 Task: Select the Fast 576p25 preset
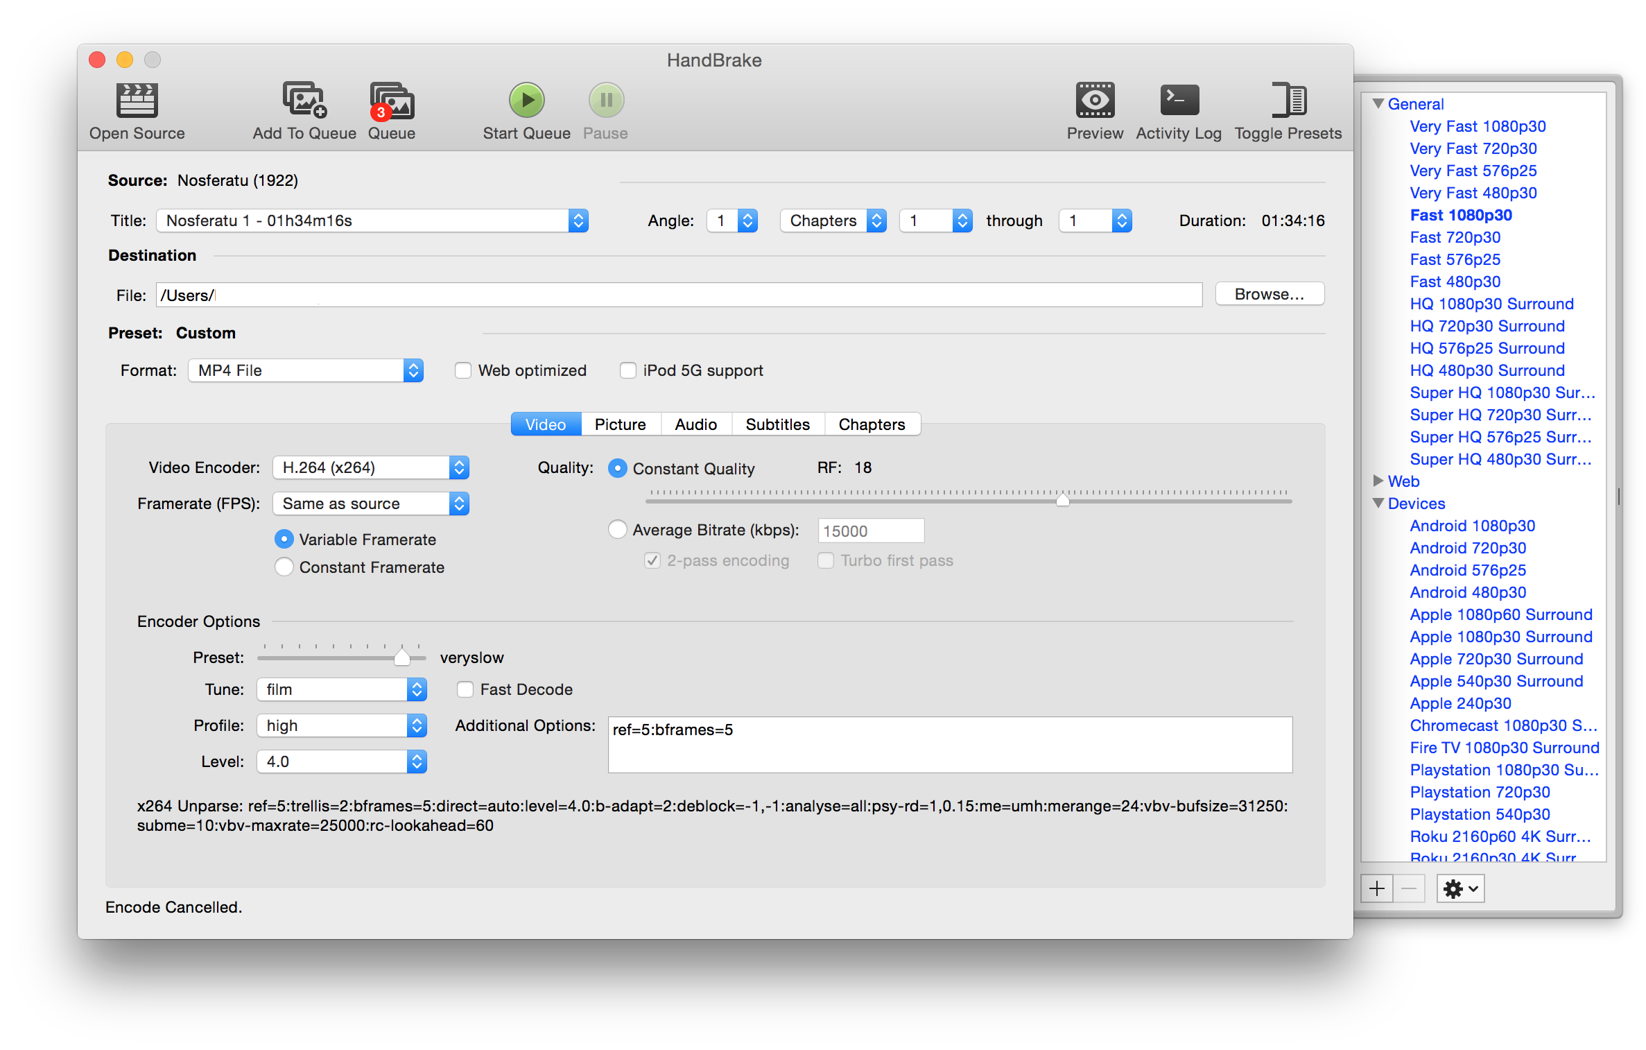click(1455, 259)
